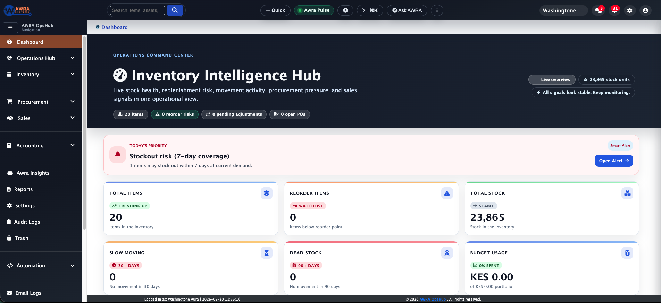Click the Dashboard breadcrumb icon
The height and width of the screenshot is (303, 661).
tap(98, 27)
